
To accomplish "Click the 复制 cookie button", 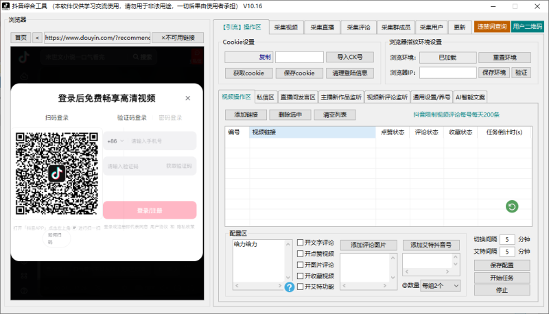I will [249, 57].
